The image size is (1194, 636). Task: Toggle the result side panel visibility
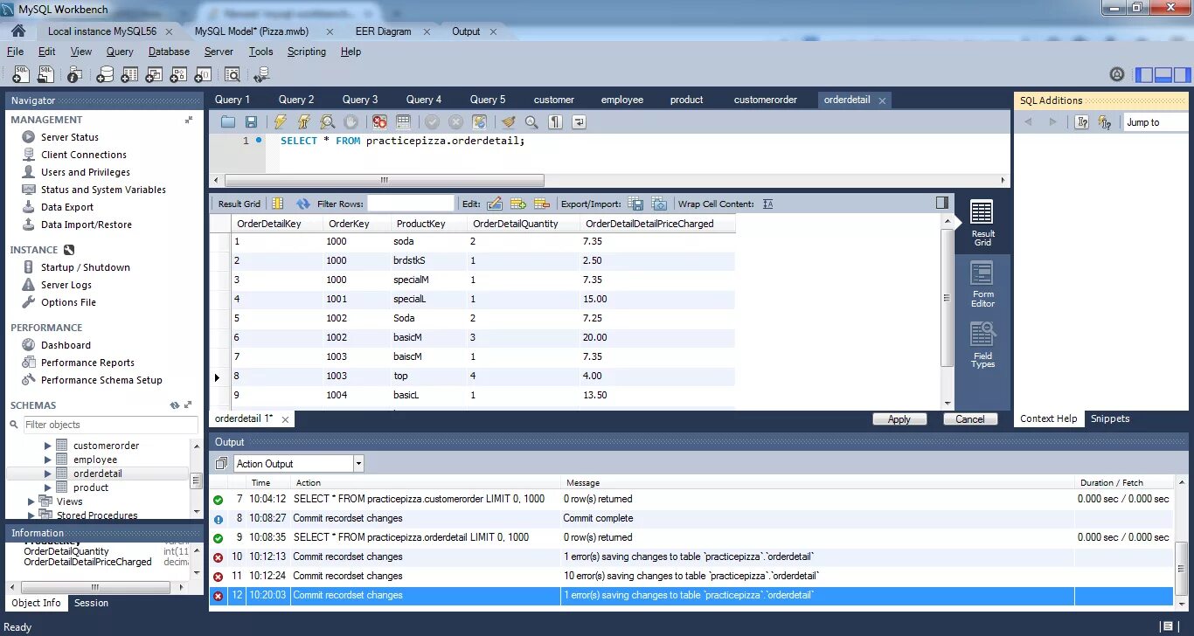(941, 203)
